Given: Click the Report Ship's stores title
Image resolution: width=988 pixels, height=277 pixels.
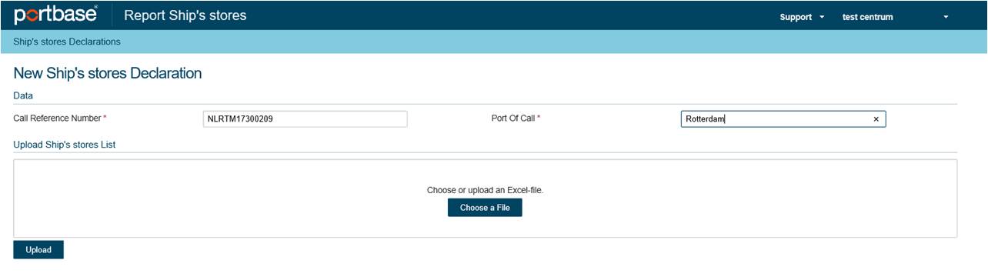Looking at the screenshot, I should (x=185, y=15).
